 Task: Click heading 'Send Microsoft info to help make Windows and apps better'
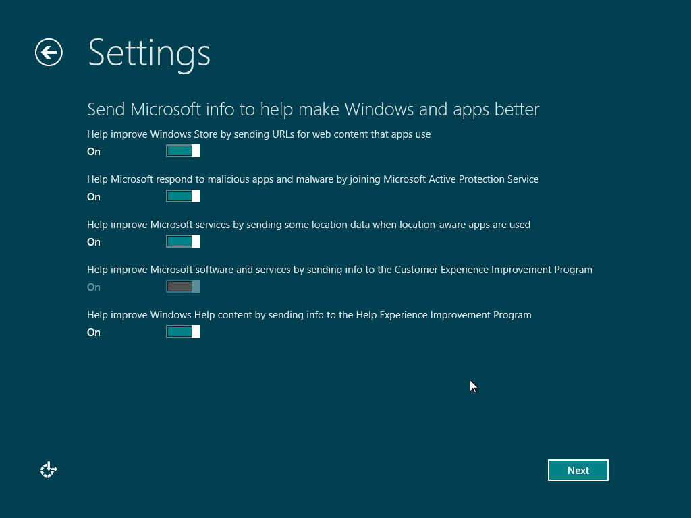[313, 109]
